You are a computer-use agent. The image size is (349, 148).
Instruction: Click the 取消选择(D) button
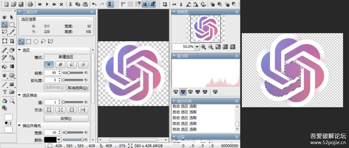coord(78,88)
